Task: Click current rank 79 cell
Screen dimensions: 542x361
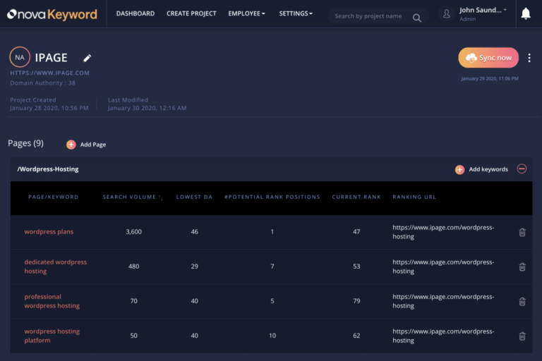Action: pyautogui.click(x=356, y=301)
